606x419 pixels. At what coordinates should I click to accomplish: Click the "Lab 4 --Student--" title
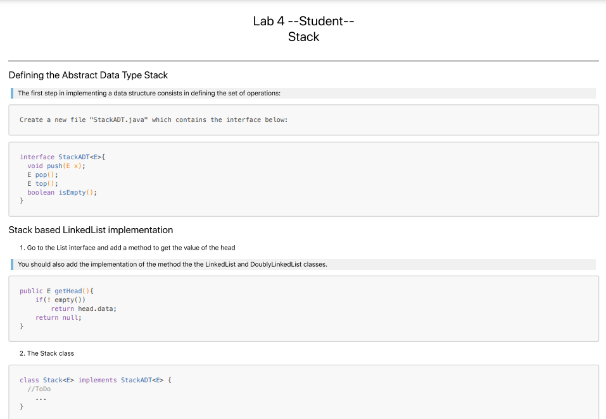(x=303, y=21)
